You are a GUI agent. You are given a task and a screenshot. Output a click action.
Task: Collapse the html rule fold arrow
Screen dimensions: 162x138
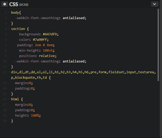tap(9, 99)
